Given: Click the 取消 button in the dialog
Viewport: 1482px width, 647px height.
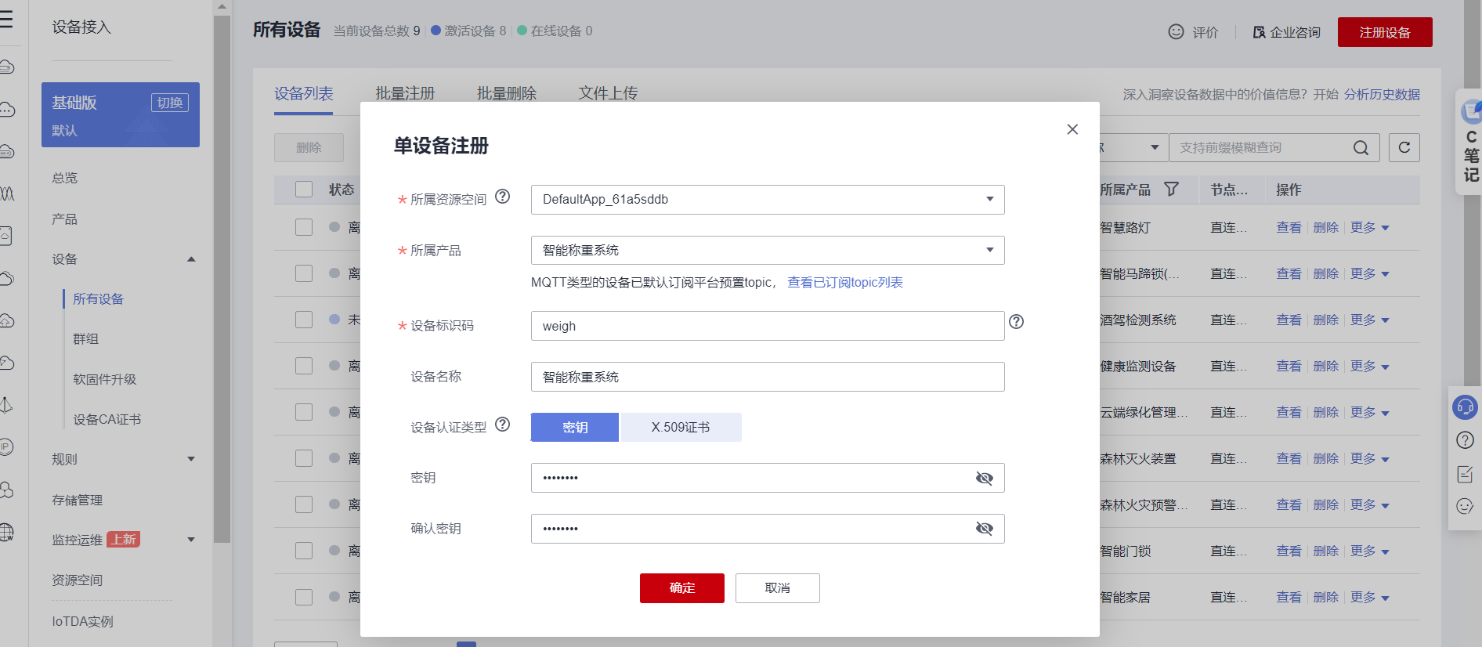Looking at the screenshot, I should [778, 588].
